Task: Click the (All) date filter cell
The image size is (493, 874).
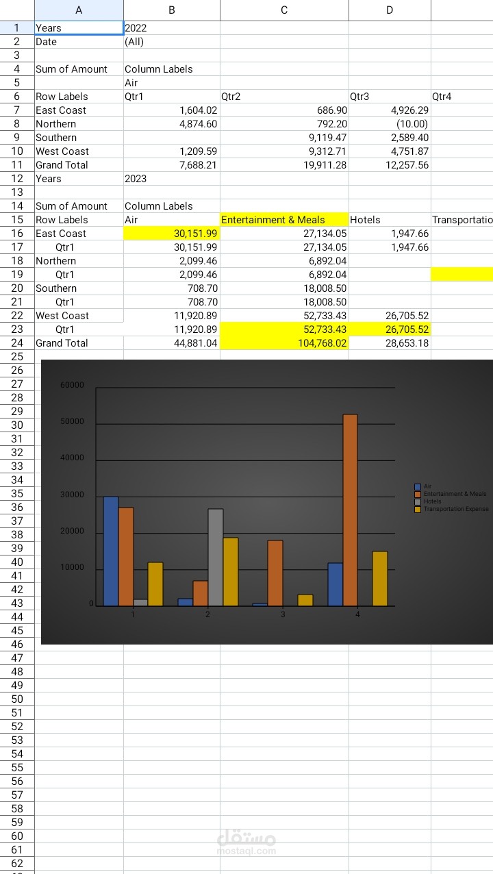Action: click(x=172, y=42)
